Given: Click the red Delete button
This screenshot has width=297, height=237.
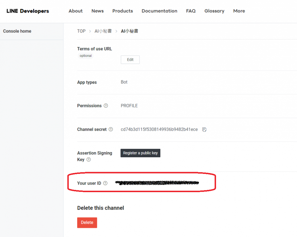Looking at the screenshot, I should (87, 222).
